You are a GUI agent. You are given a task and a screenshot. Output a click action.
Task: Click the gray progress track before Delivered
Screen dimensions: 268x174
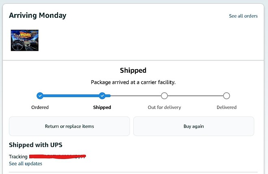tap(195, 96)
